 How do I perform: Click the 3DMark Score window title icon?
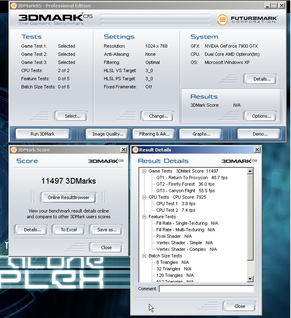[x=13, y=150]
